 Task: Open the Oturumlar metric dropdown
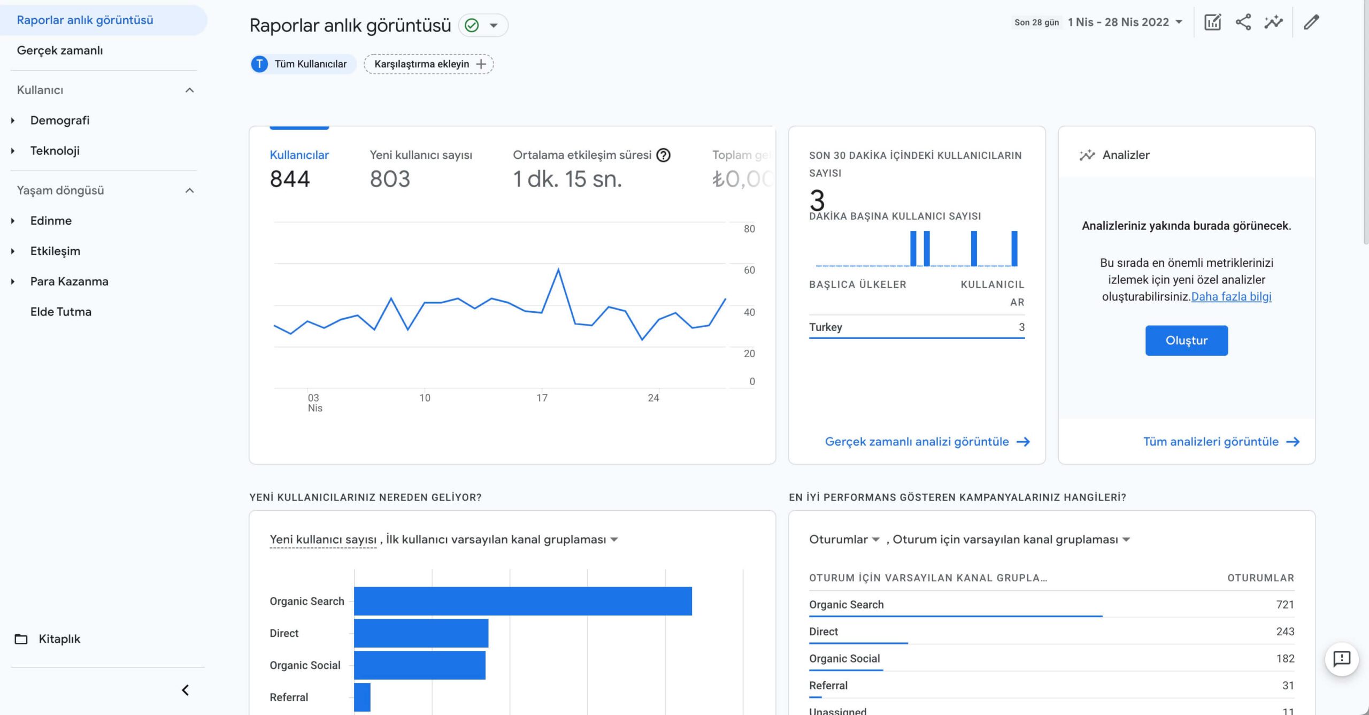844,540
